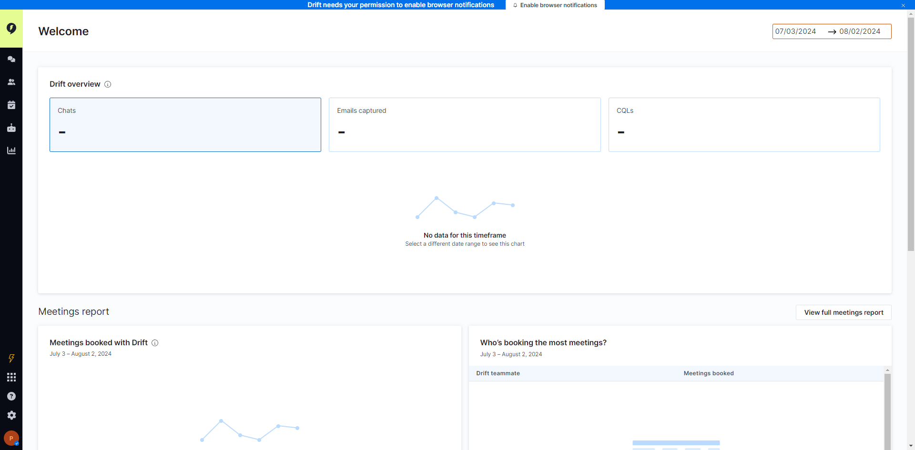Click Enable browser notifications button

[555, 5]
